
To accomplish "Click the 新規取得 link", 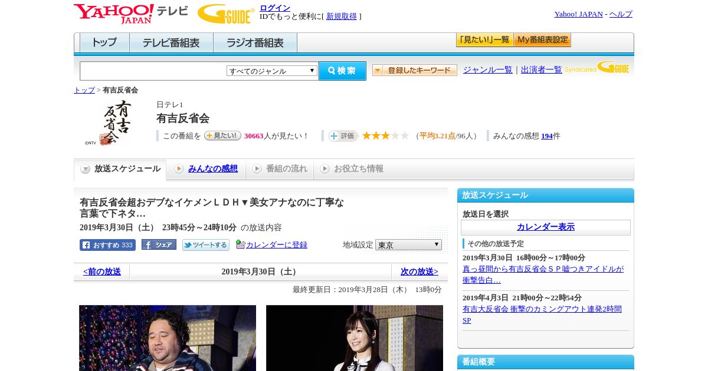I will [342, 16].
